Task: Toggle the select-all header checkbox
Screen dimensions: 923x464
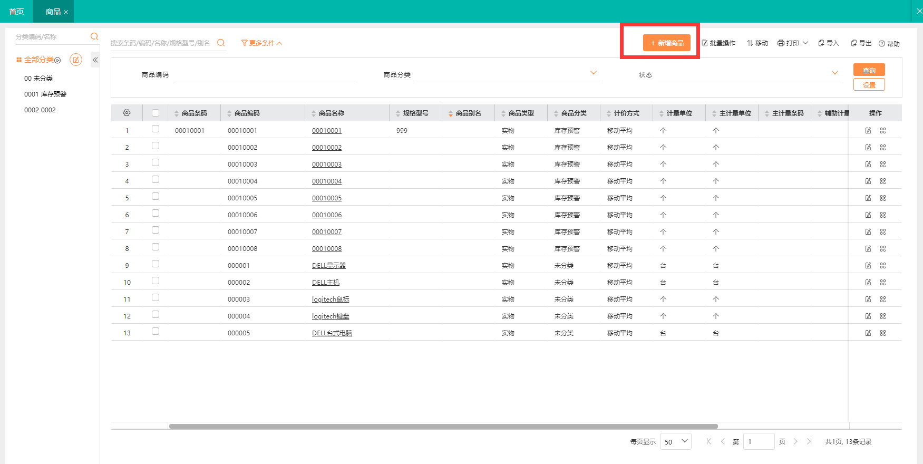Action: 156,113
